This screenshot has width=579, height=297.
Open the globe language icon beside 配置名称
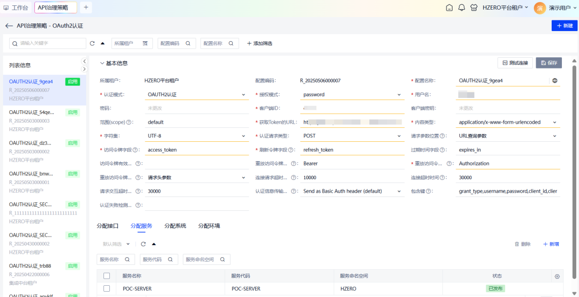[x=555, y=81]
